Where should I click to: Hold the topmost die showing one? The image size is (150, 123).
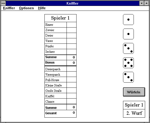tap(128, 20)
